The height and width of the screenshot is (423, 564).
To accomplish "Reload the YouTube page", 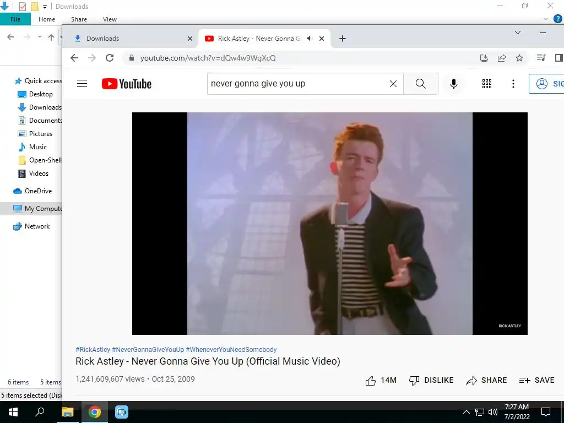I will click(110, 58).
